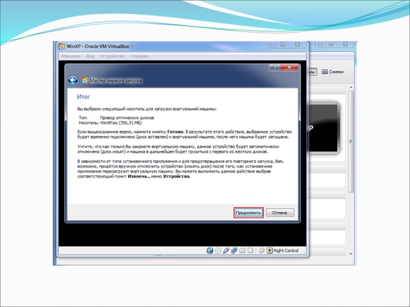410x307 pixels.
Task: Minimize the WinXP VirtualBox window
Action: tap(273, 45)
